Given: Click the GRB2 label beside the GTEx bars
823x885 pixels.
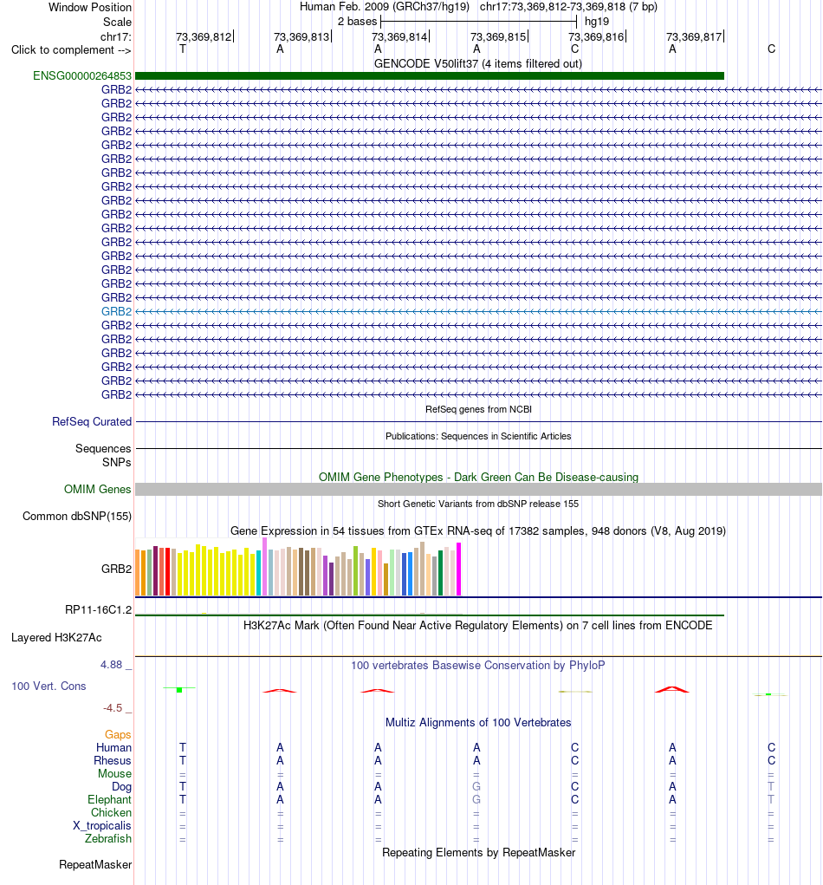Looking at the screenshot, I should tap(116, 569).
